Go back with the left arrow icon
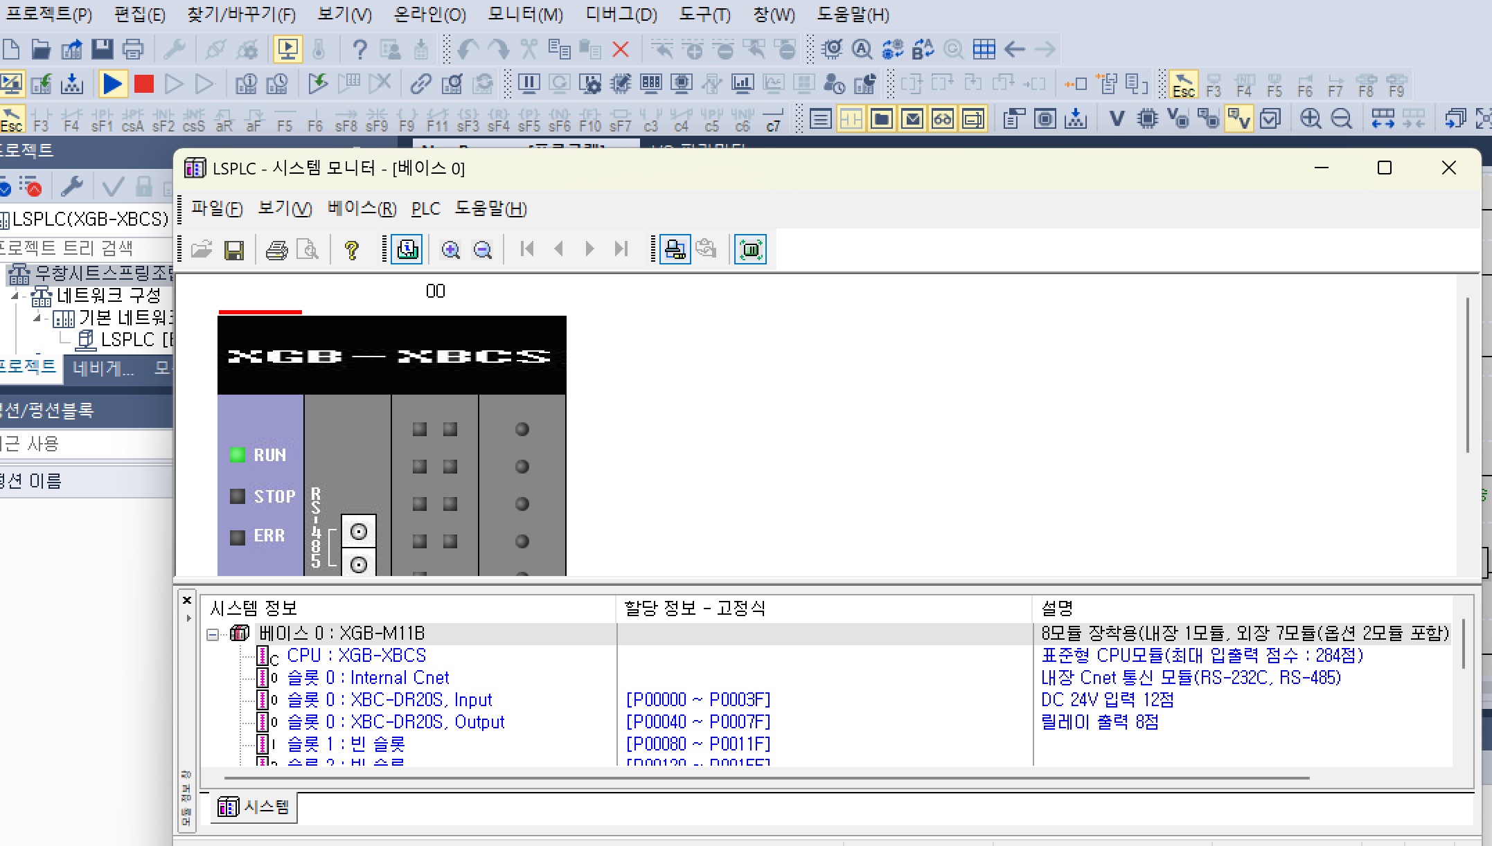Screen dimensions: 1492x846 coord(1014,49)
